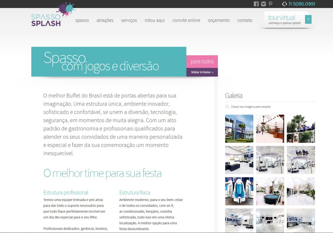Open the convite online page
The height and width of the screenshot is (233, 333).
(186, 20)
